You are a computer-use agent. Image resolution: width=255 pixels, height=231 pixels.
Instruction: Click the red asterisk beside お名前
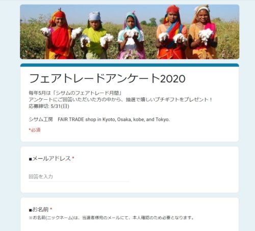[x=51, y=209]
